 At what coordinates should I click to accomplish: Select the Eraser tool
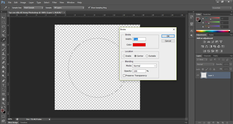3,63
